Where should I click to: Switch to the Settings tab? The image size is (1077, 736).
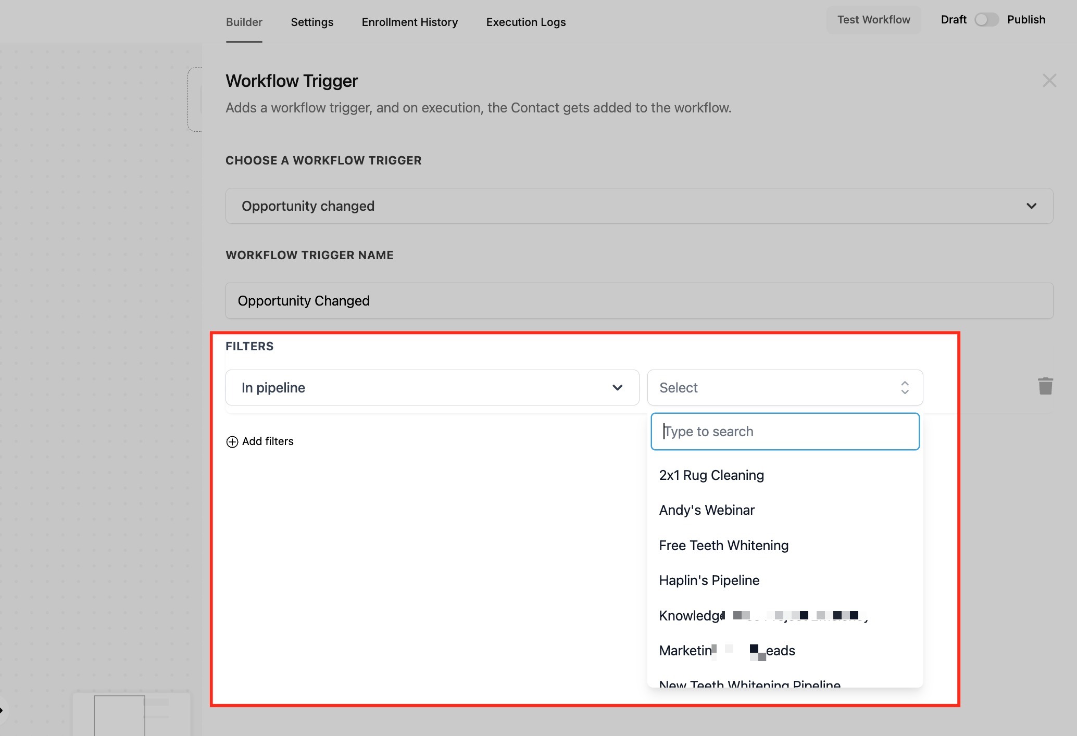(x=312, y=22)
